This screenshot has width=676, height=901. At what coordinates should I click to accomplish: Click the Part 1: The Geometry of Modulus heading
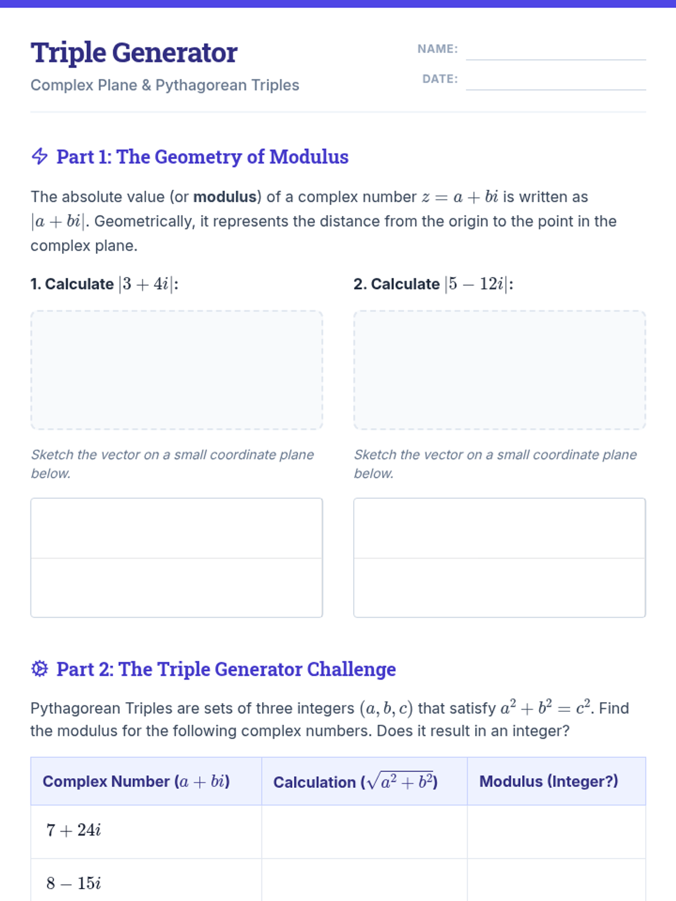[202, 157]
